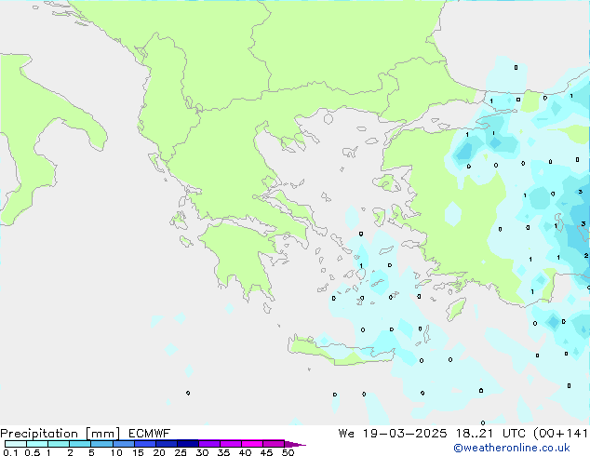Pick the 40–45 mm magenta legend swatch
The image size is (590, 456).
[252, 444]
